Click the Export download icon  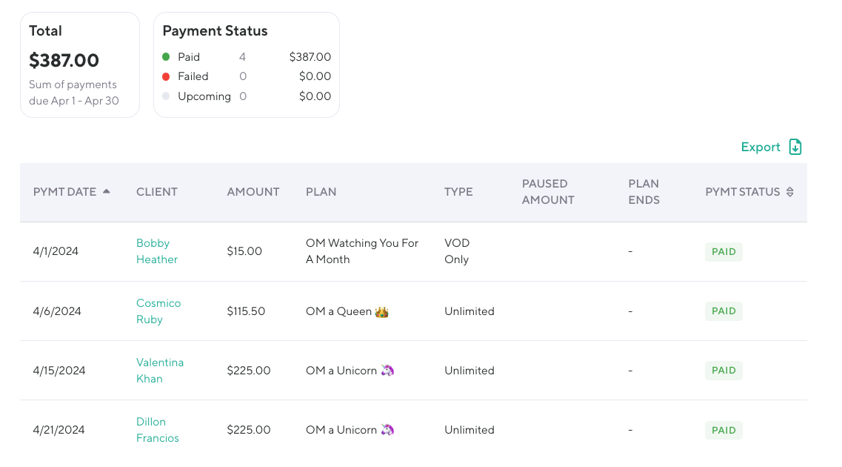coord(795,147)
